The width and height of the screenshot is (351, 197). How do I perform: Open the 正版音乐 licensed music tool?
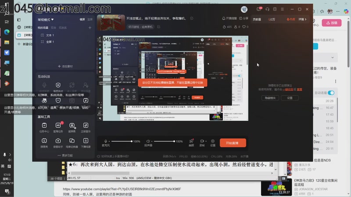[x=86, y=127]
